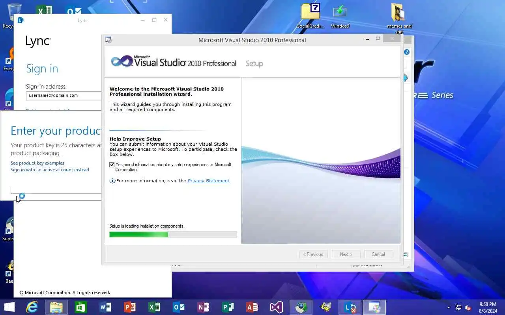Launch Publisher from the taskbar
This screenshot has width=505, height=315.
tap(228, 307)
